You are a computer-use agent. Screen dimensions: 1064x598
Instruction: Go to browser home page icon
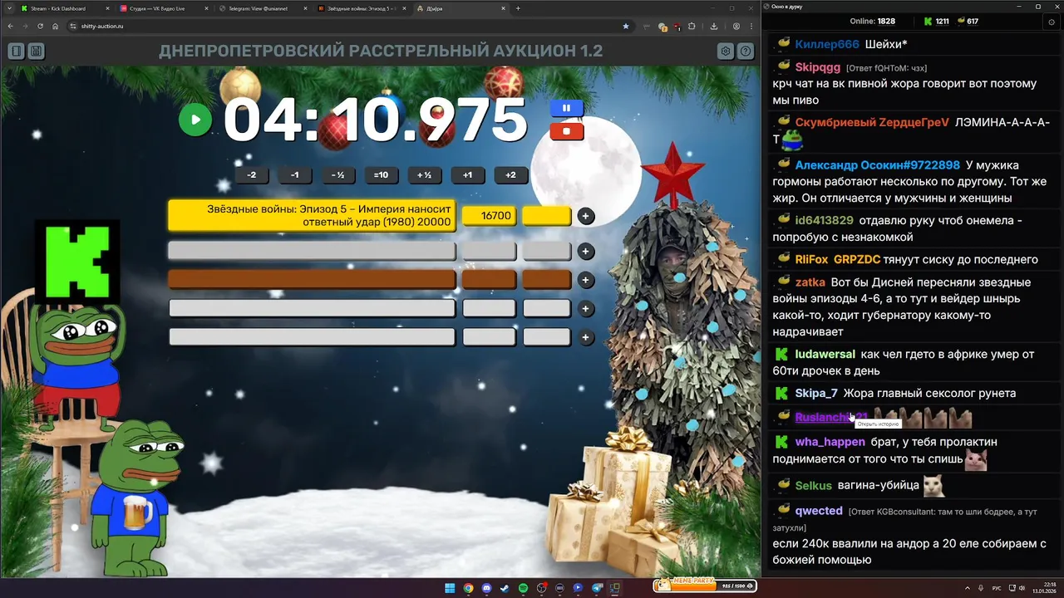click(x=55, y=26)
